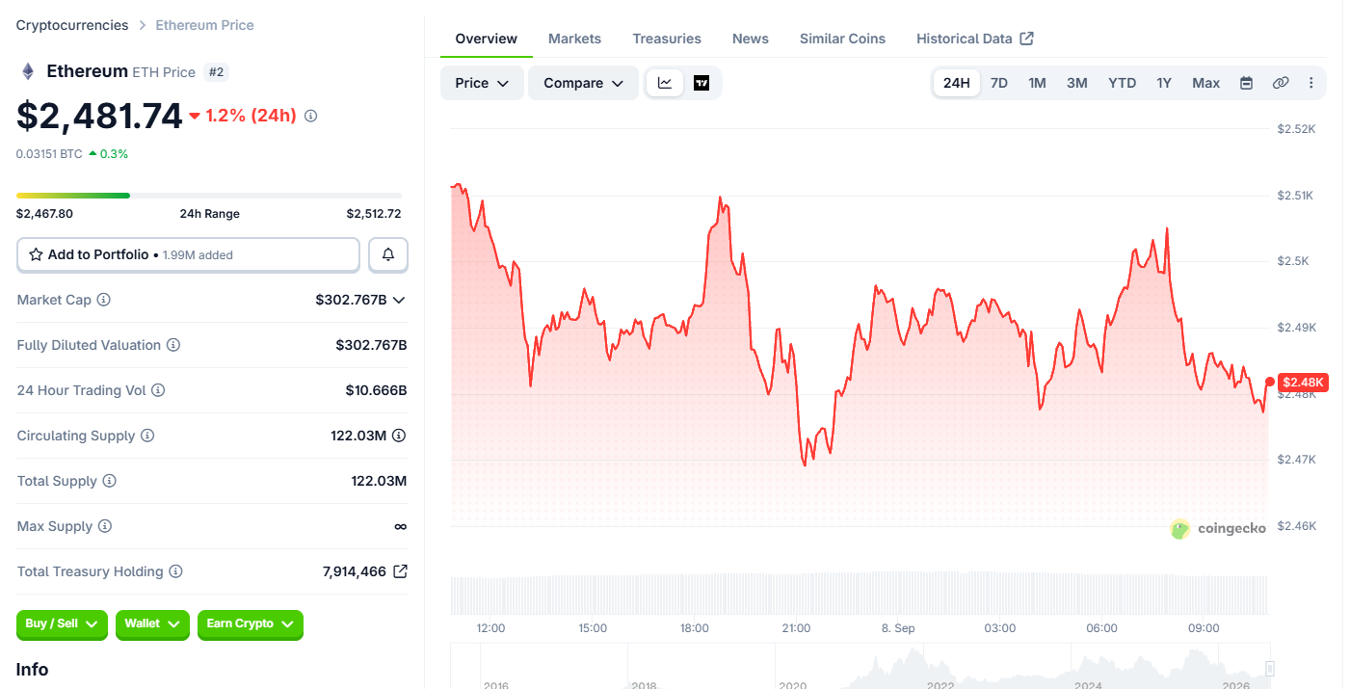Click the 0.03151 BTC value
Viewport: 1350px width, 689px height.
click(49, 153)
